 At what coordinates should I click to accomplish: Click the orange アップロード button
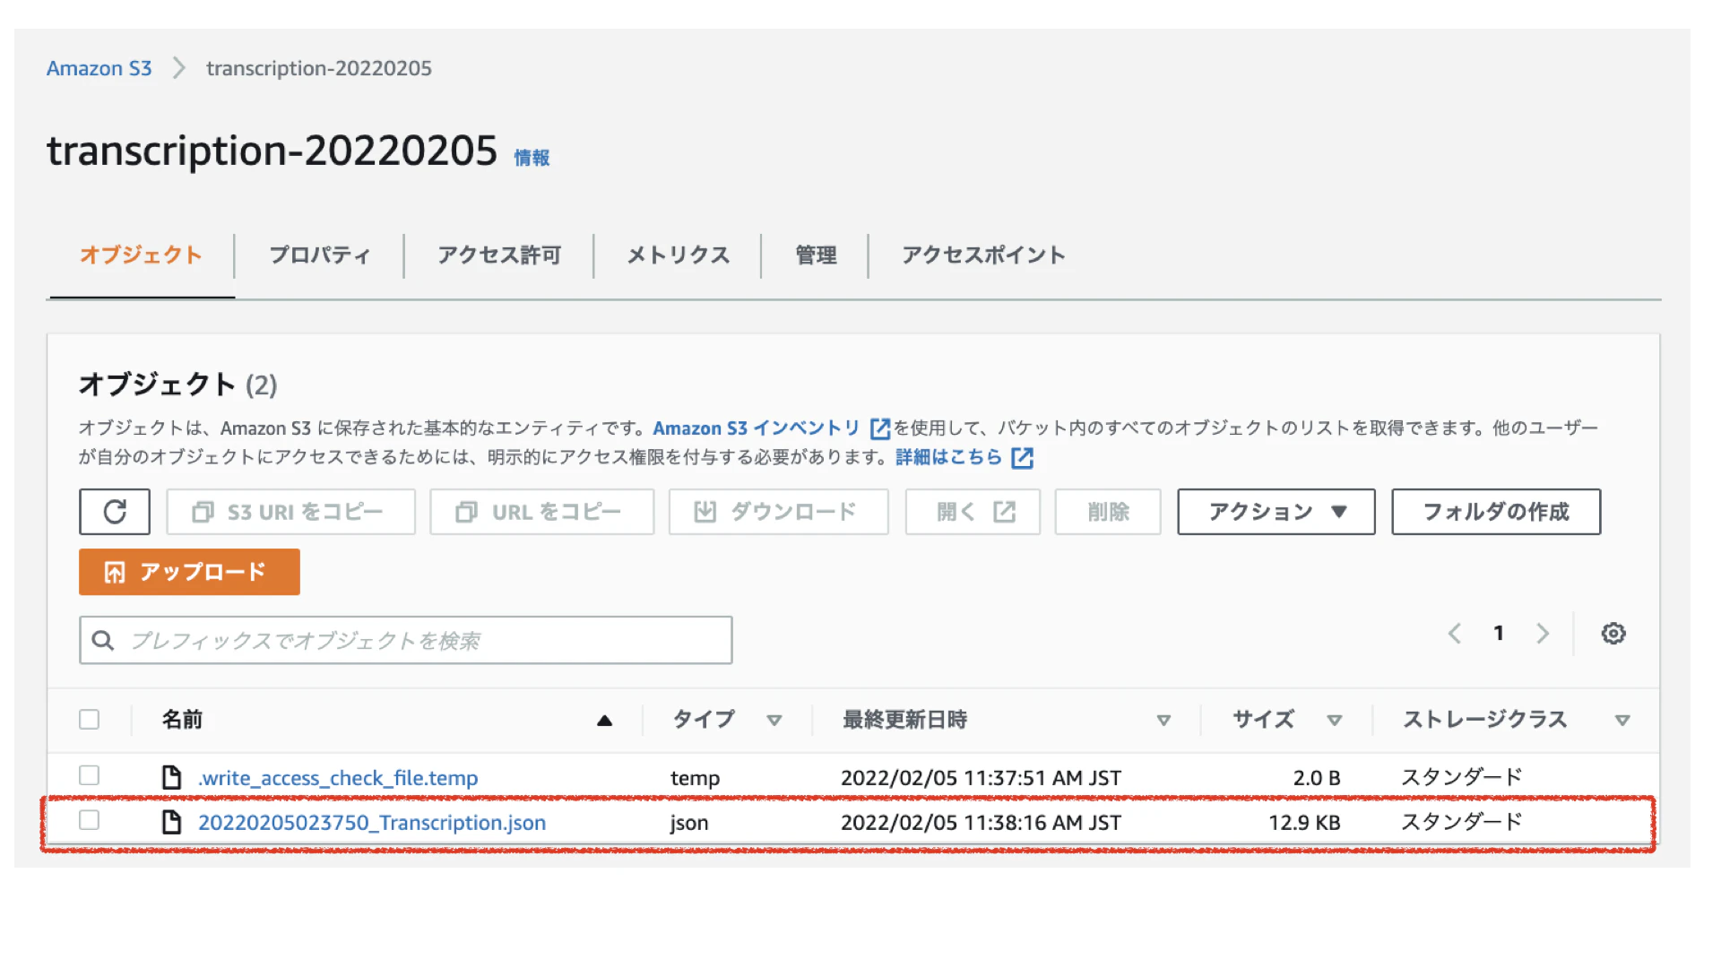coord(189,572)
